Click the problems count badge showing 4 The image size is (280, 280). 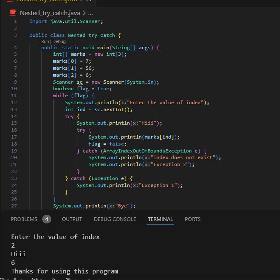coord(47,219)
